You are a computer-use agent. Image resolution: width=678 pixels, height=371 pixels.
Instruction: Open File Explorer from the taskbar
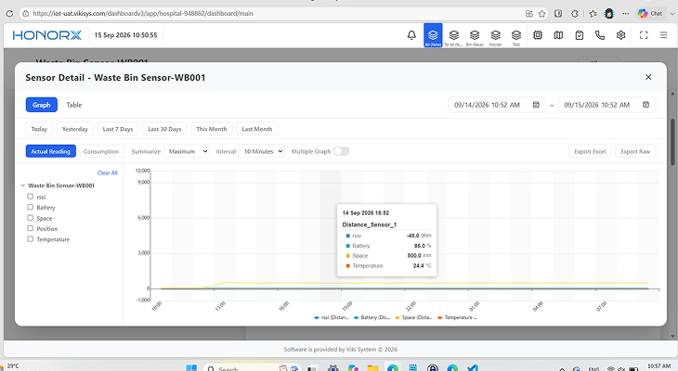point(372,367)
